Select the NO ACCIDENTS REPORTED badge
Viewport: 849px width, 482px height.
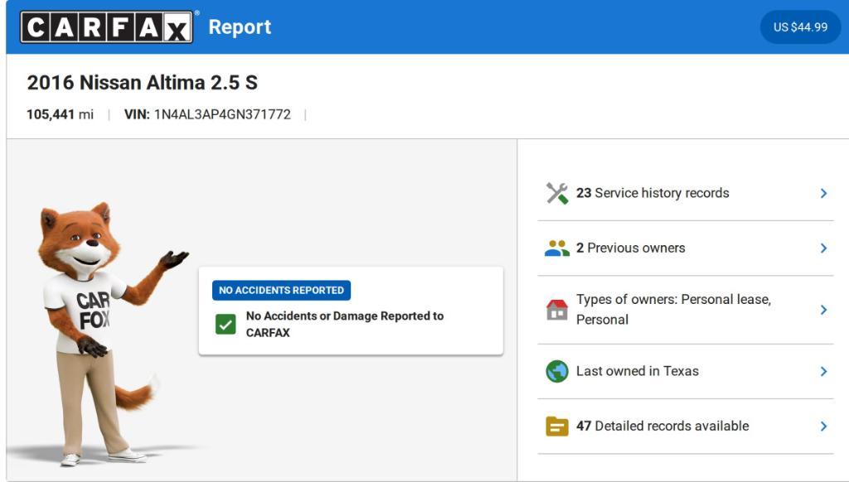tap(281, 291)
